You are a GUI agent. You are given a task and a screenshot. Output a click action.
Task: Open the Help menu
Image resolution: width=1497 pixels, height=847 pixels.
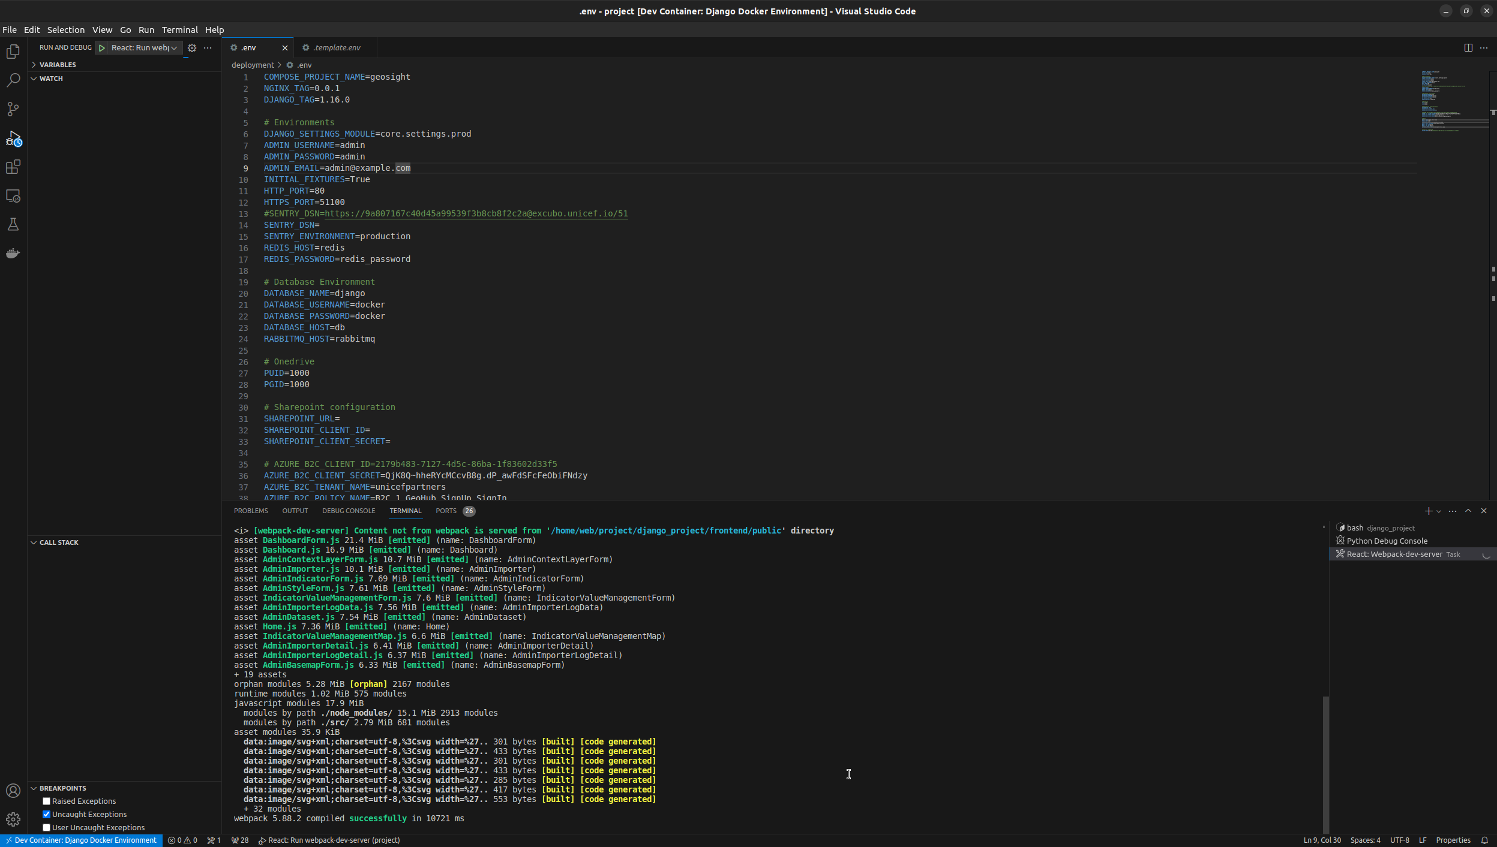[214, 30]
